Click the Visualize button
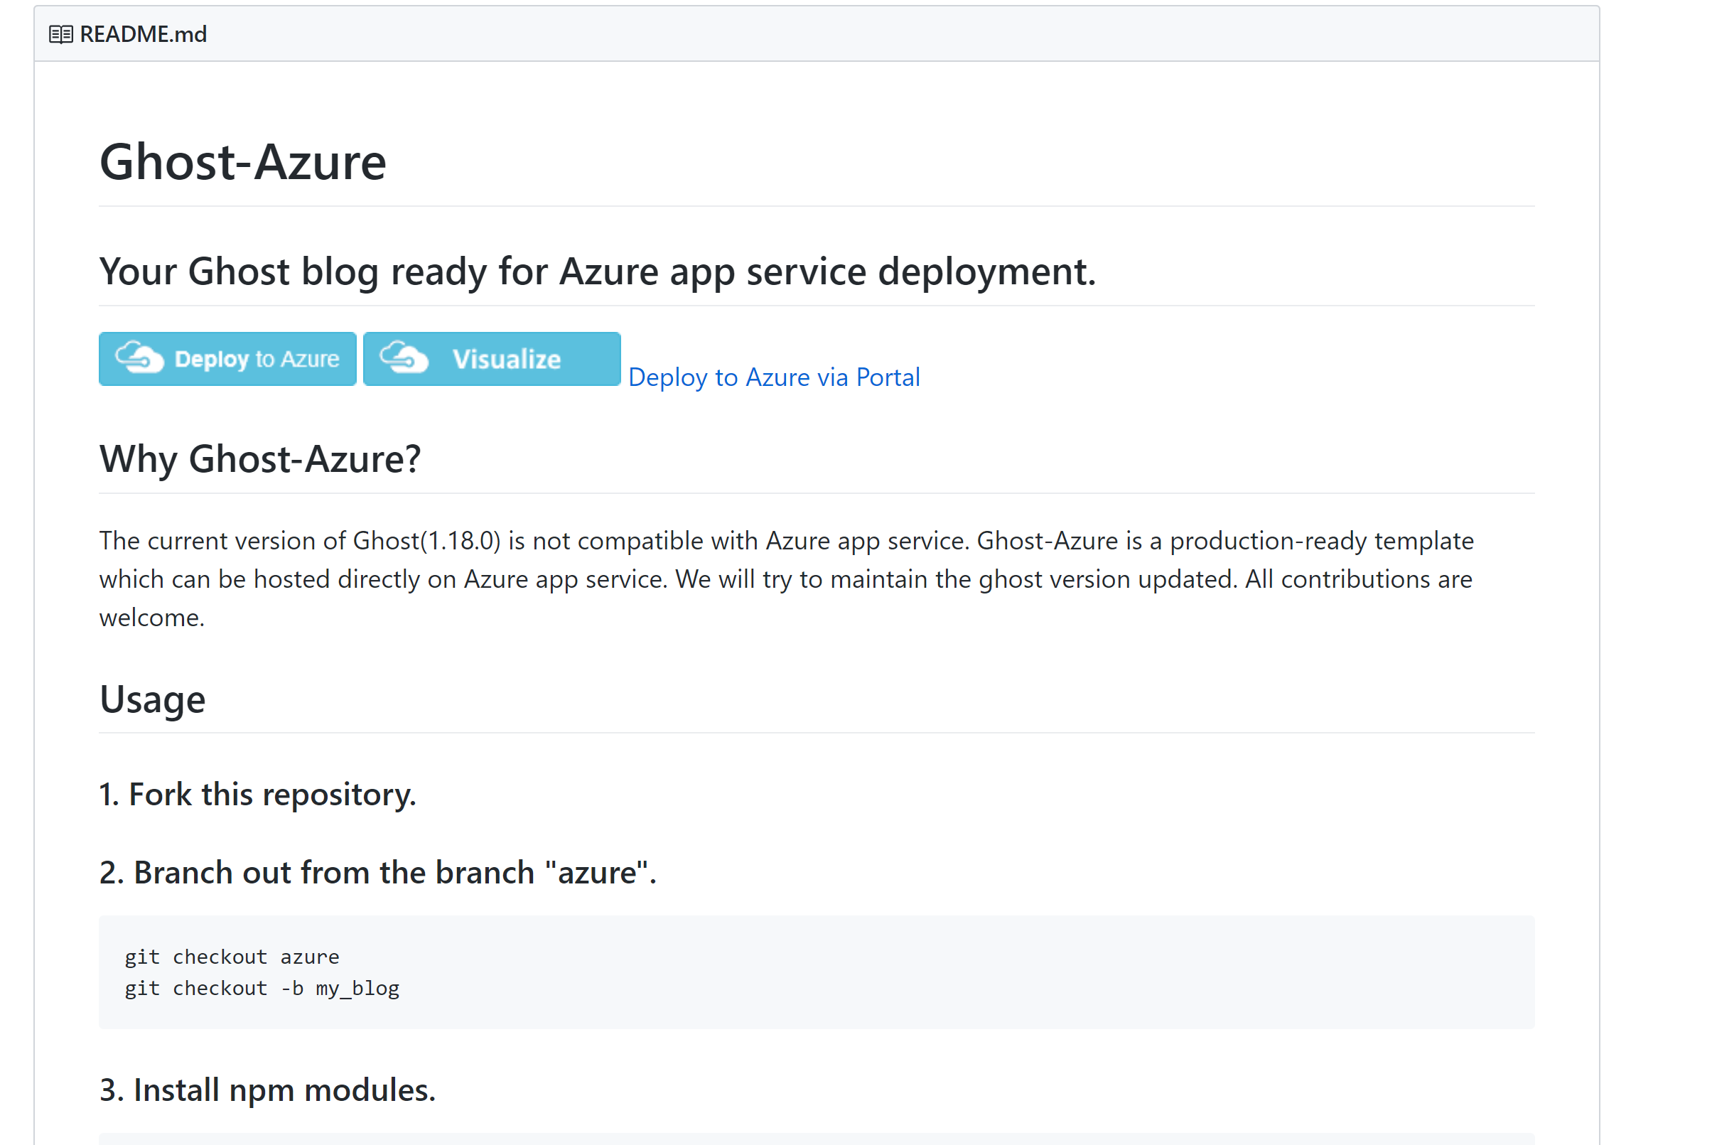The width and height of the screenshot is (1712, 1145). pyautogui.click(x=492, y=358)
